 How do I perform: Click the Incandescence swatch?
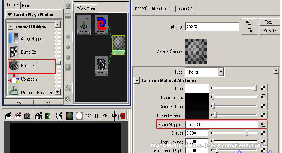pos(197,115)
